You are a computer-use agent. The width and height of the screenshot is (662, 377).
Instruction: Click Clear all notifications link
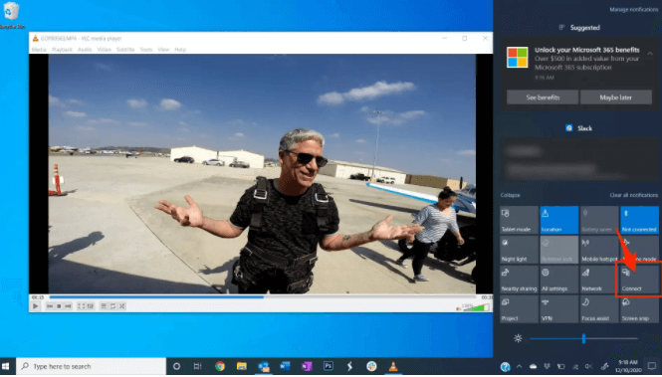[x=634, y=196]
